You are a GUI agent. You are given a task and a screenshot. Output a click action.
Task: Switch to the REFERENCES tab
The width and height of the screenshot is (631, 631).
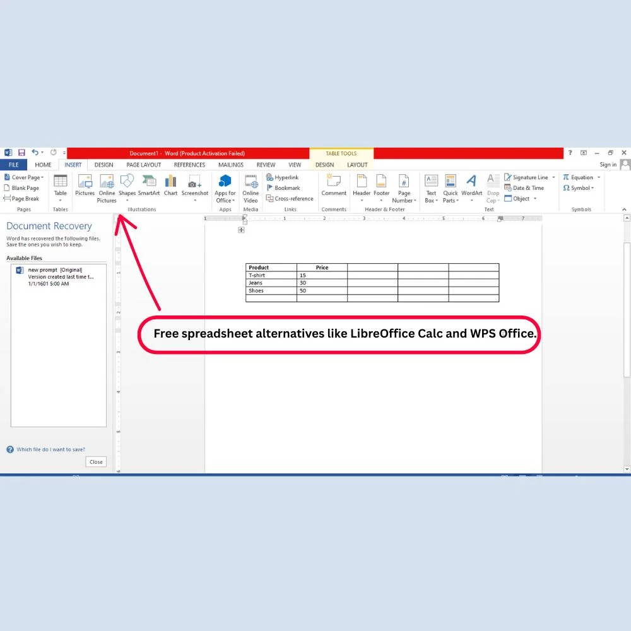click(x=189, y=165)
